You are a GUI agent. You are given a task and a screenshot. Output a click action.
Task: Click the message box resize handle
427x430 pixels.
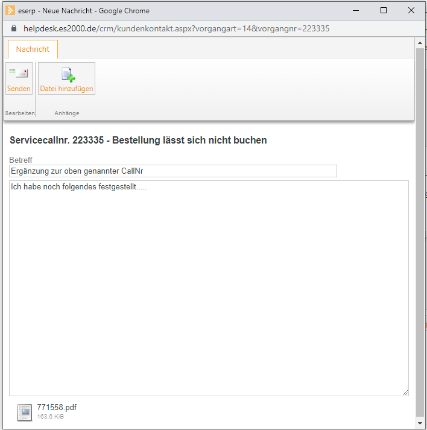coord(405,392)
